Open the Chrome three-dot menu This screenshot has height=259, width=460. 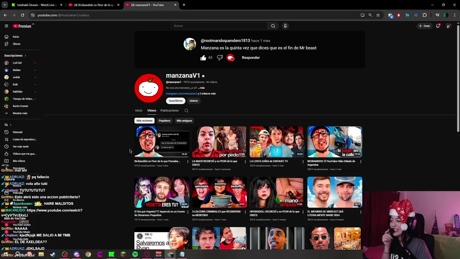point(455,15)
